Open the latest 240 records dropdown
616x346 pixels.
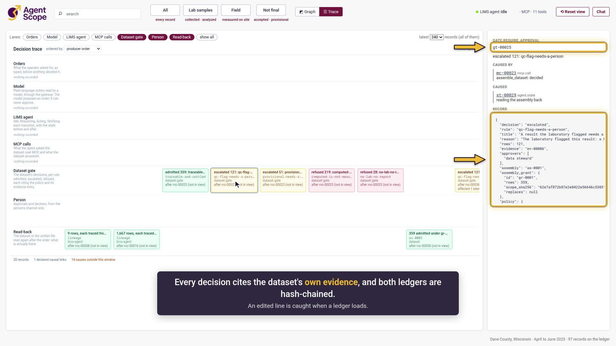coord(437,37)
